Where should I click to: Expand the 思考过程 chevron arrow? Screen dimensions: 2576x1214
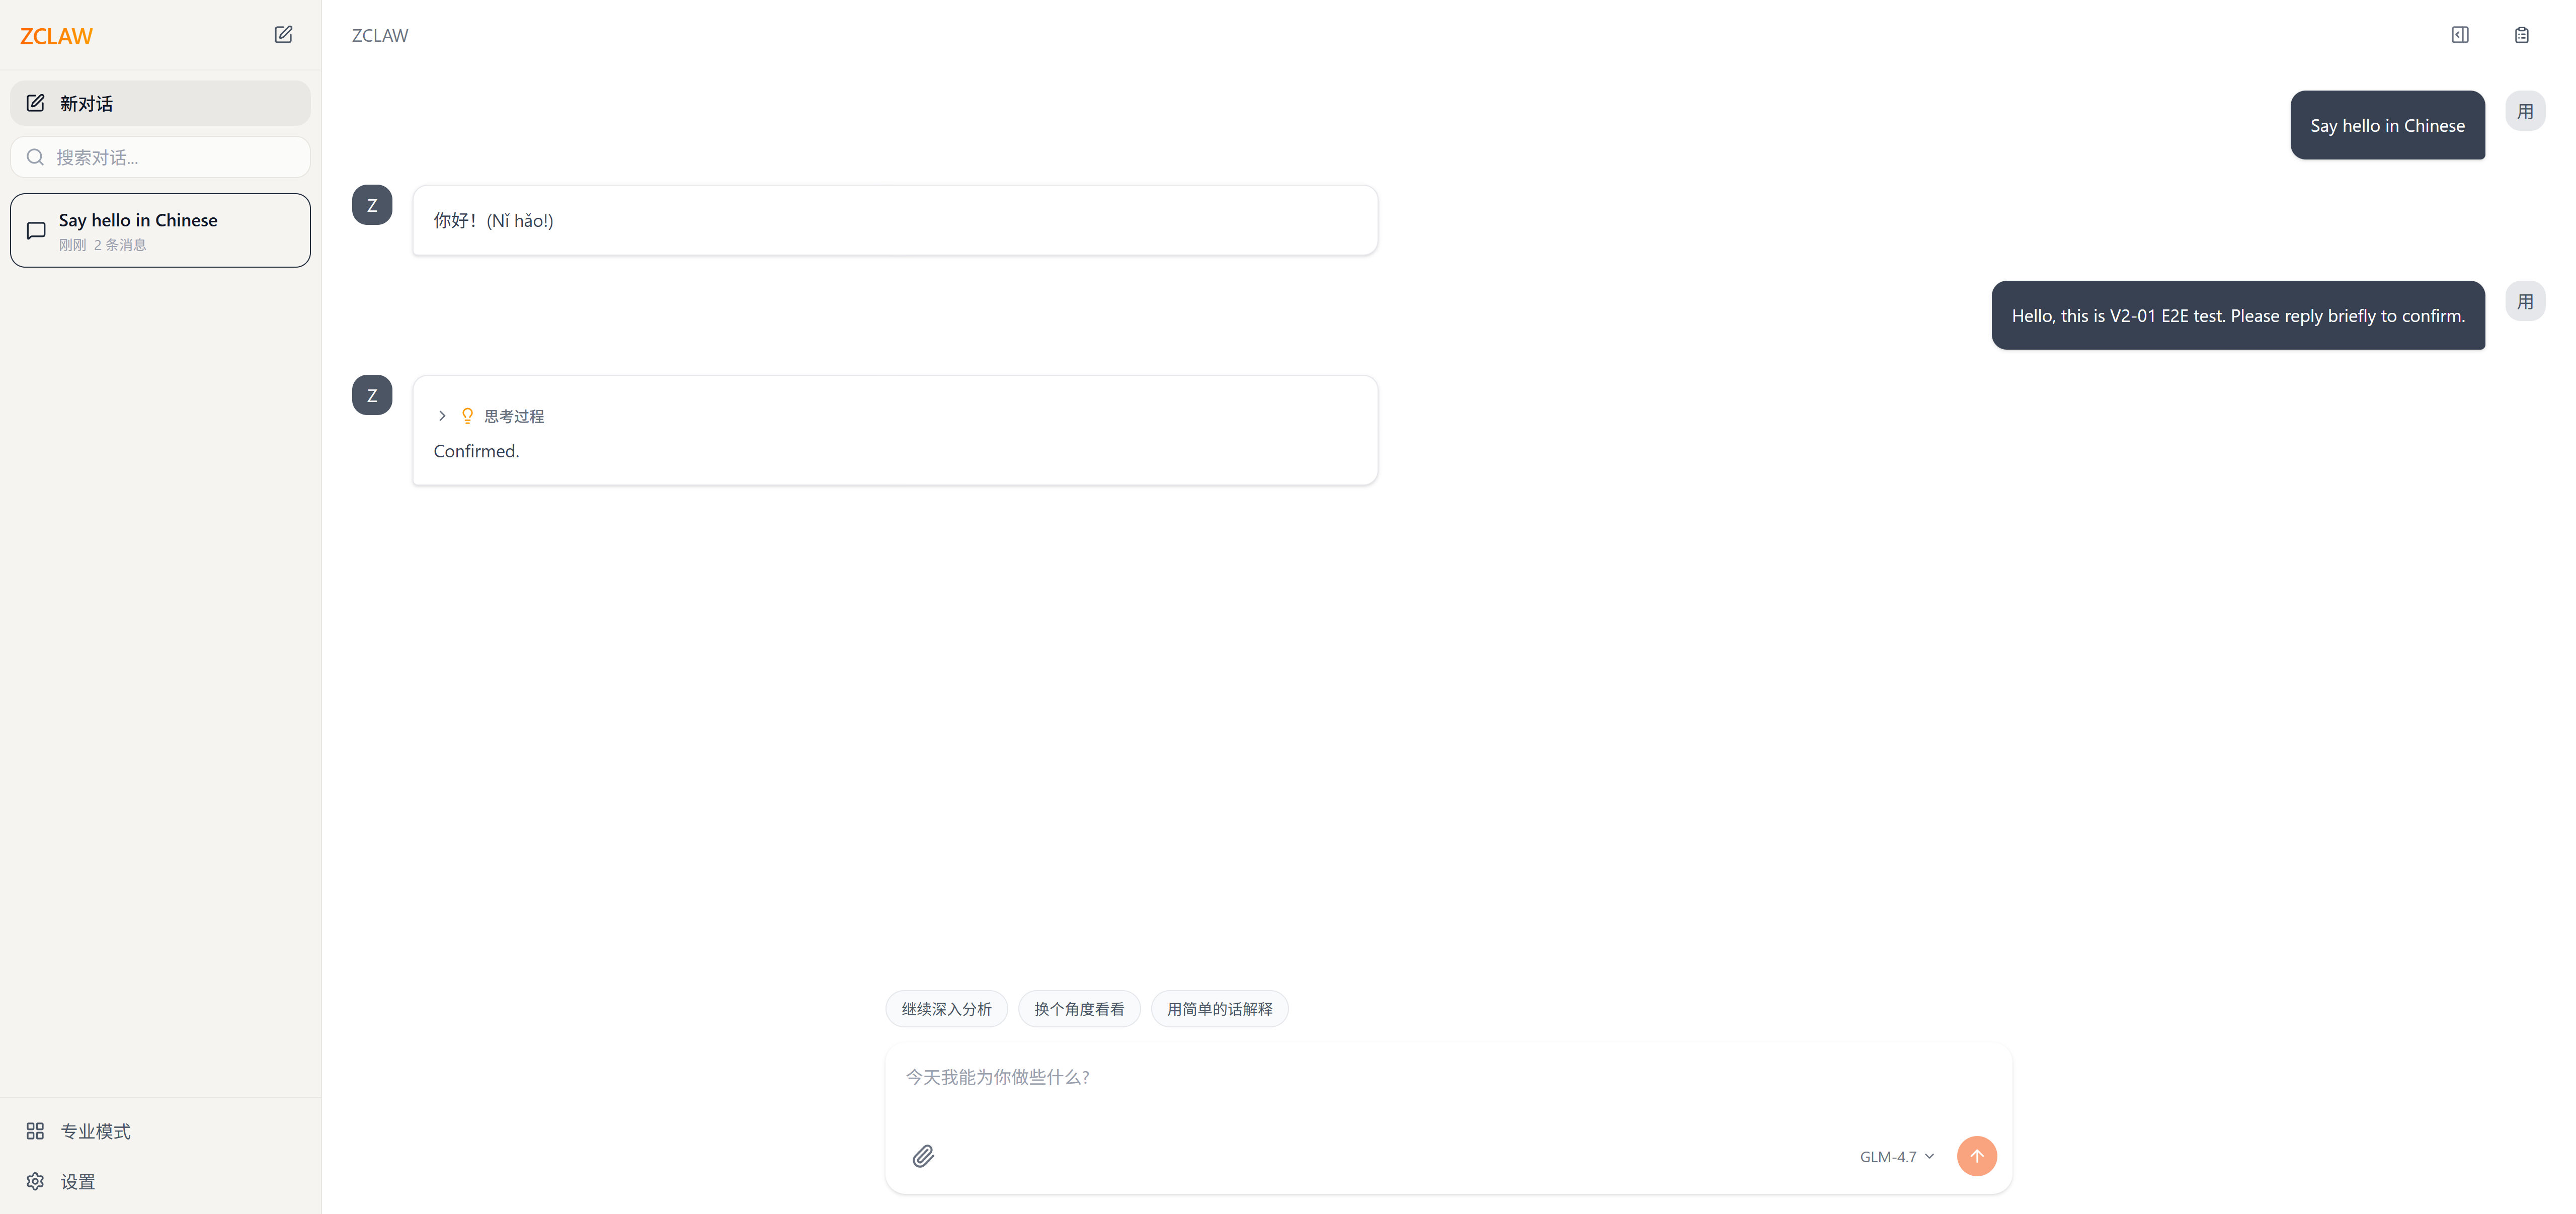point(442,416)
